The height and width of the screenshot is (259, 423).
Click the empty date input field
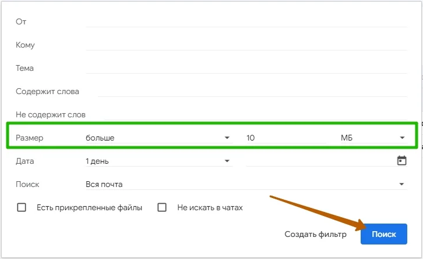[318, 161]
